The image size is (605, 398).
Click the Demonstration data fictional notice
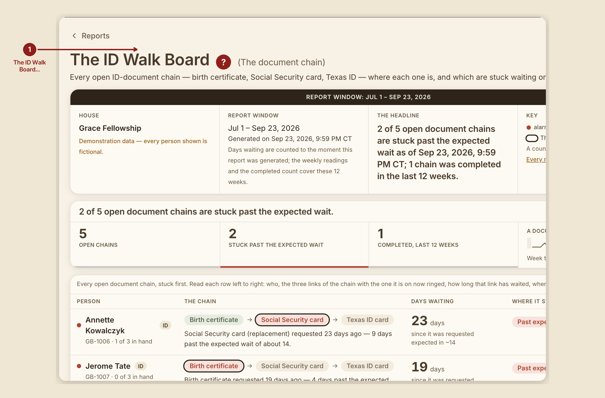pos(143,146)
